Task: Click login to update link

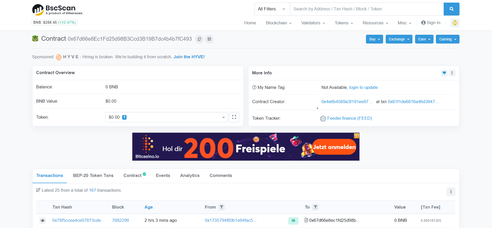Action: pos(363,88)
